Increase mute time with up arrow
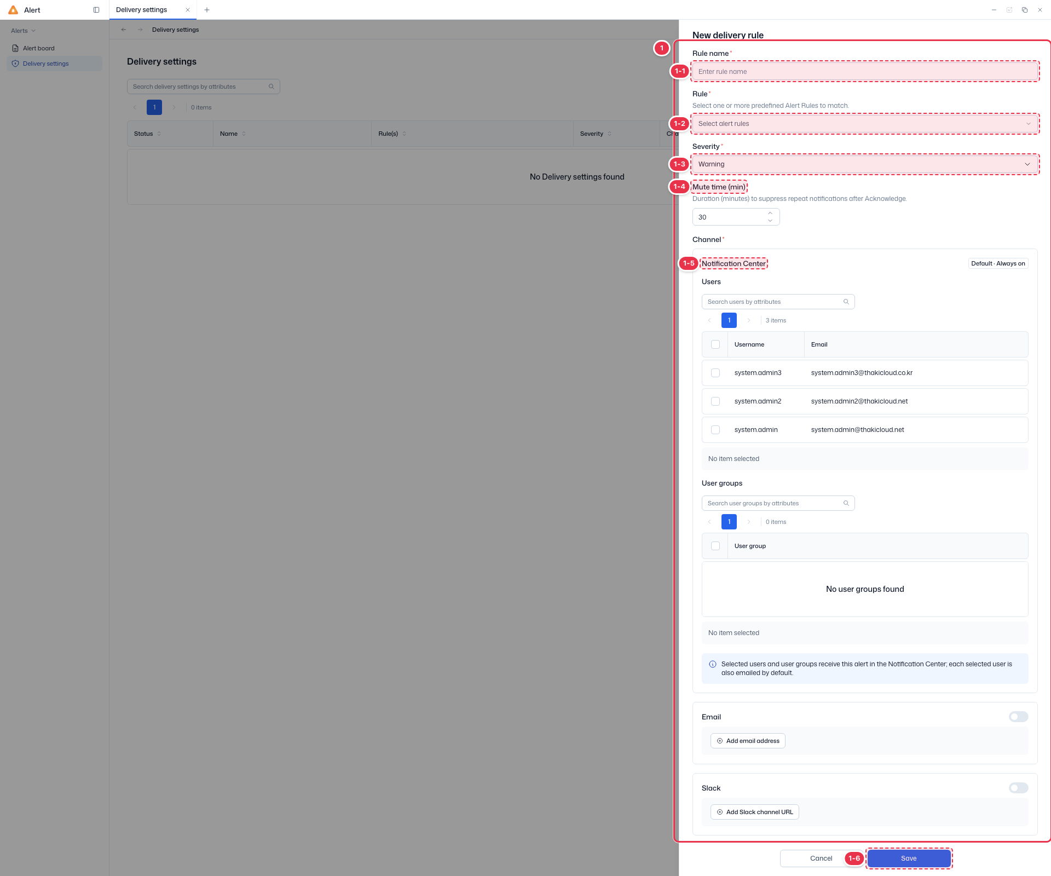The height and width of the screenshot is (876, 1051). pyautogui.click(x=770, y=213)
